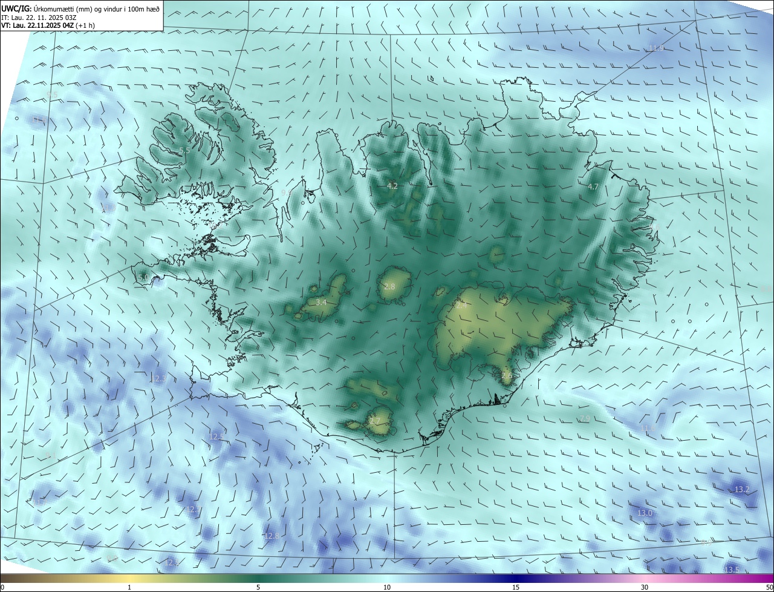Click the 12.3 value off the southwest coast
Viewport: 774px width, 592px height.
[158, 378]
